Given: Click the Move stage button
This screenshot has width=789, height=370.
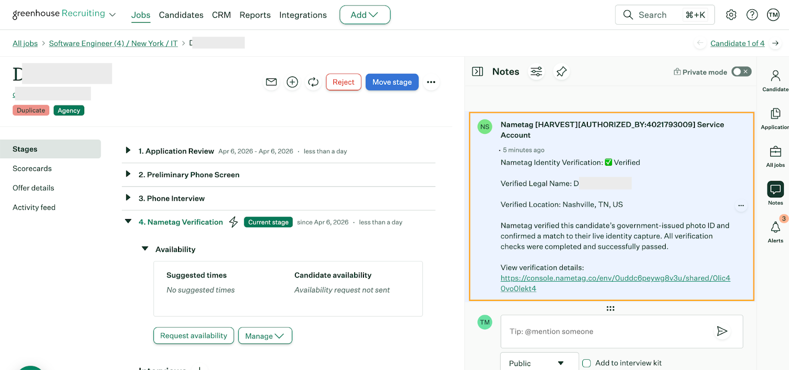Looking at the screenshot, I should pos(392,82).
